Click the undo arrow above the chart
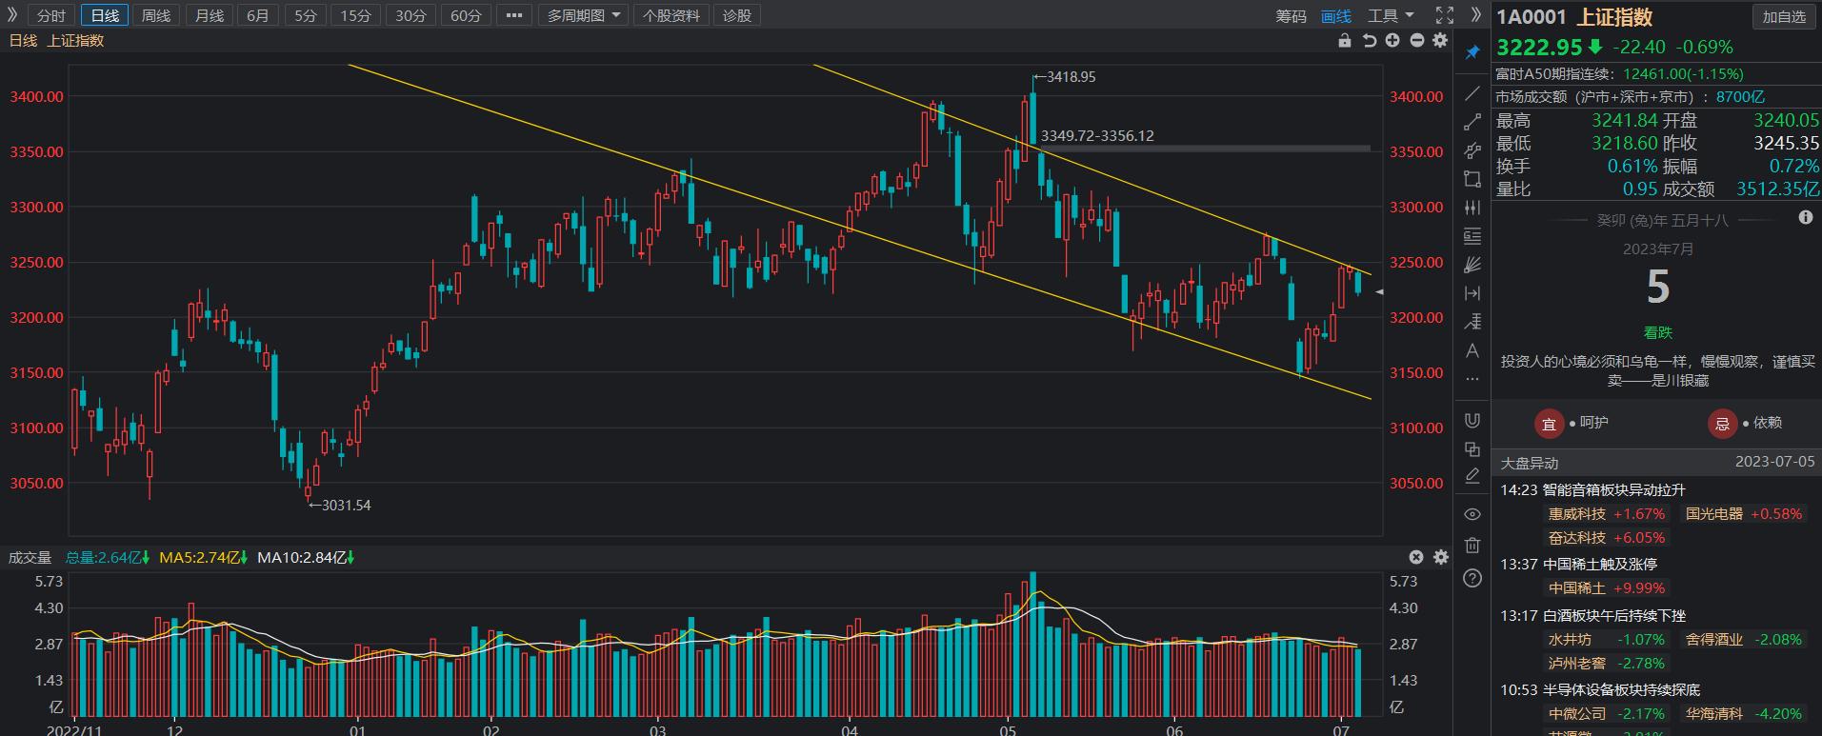The image size is (1822, 736). click(1369, 40)
